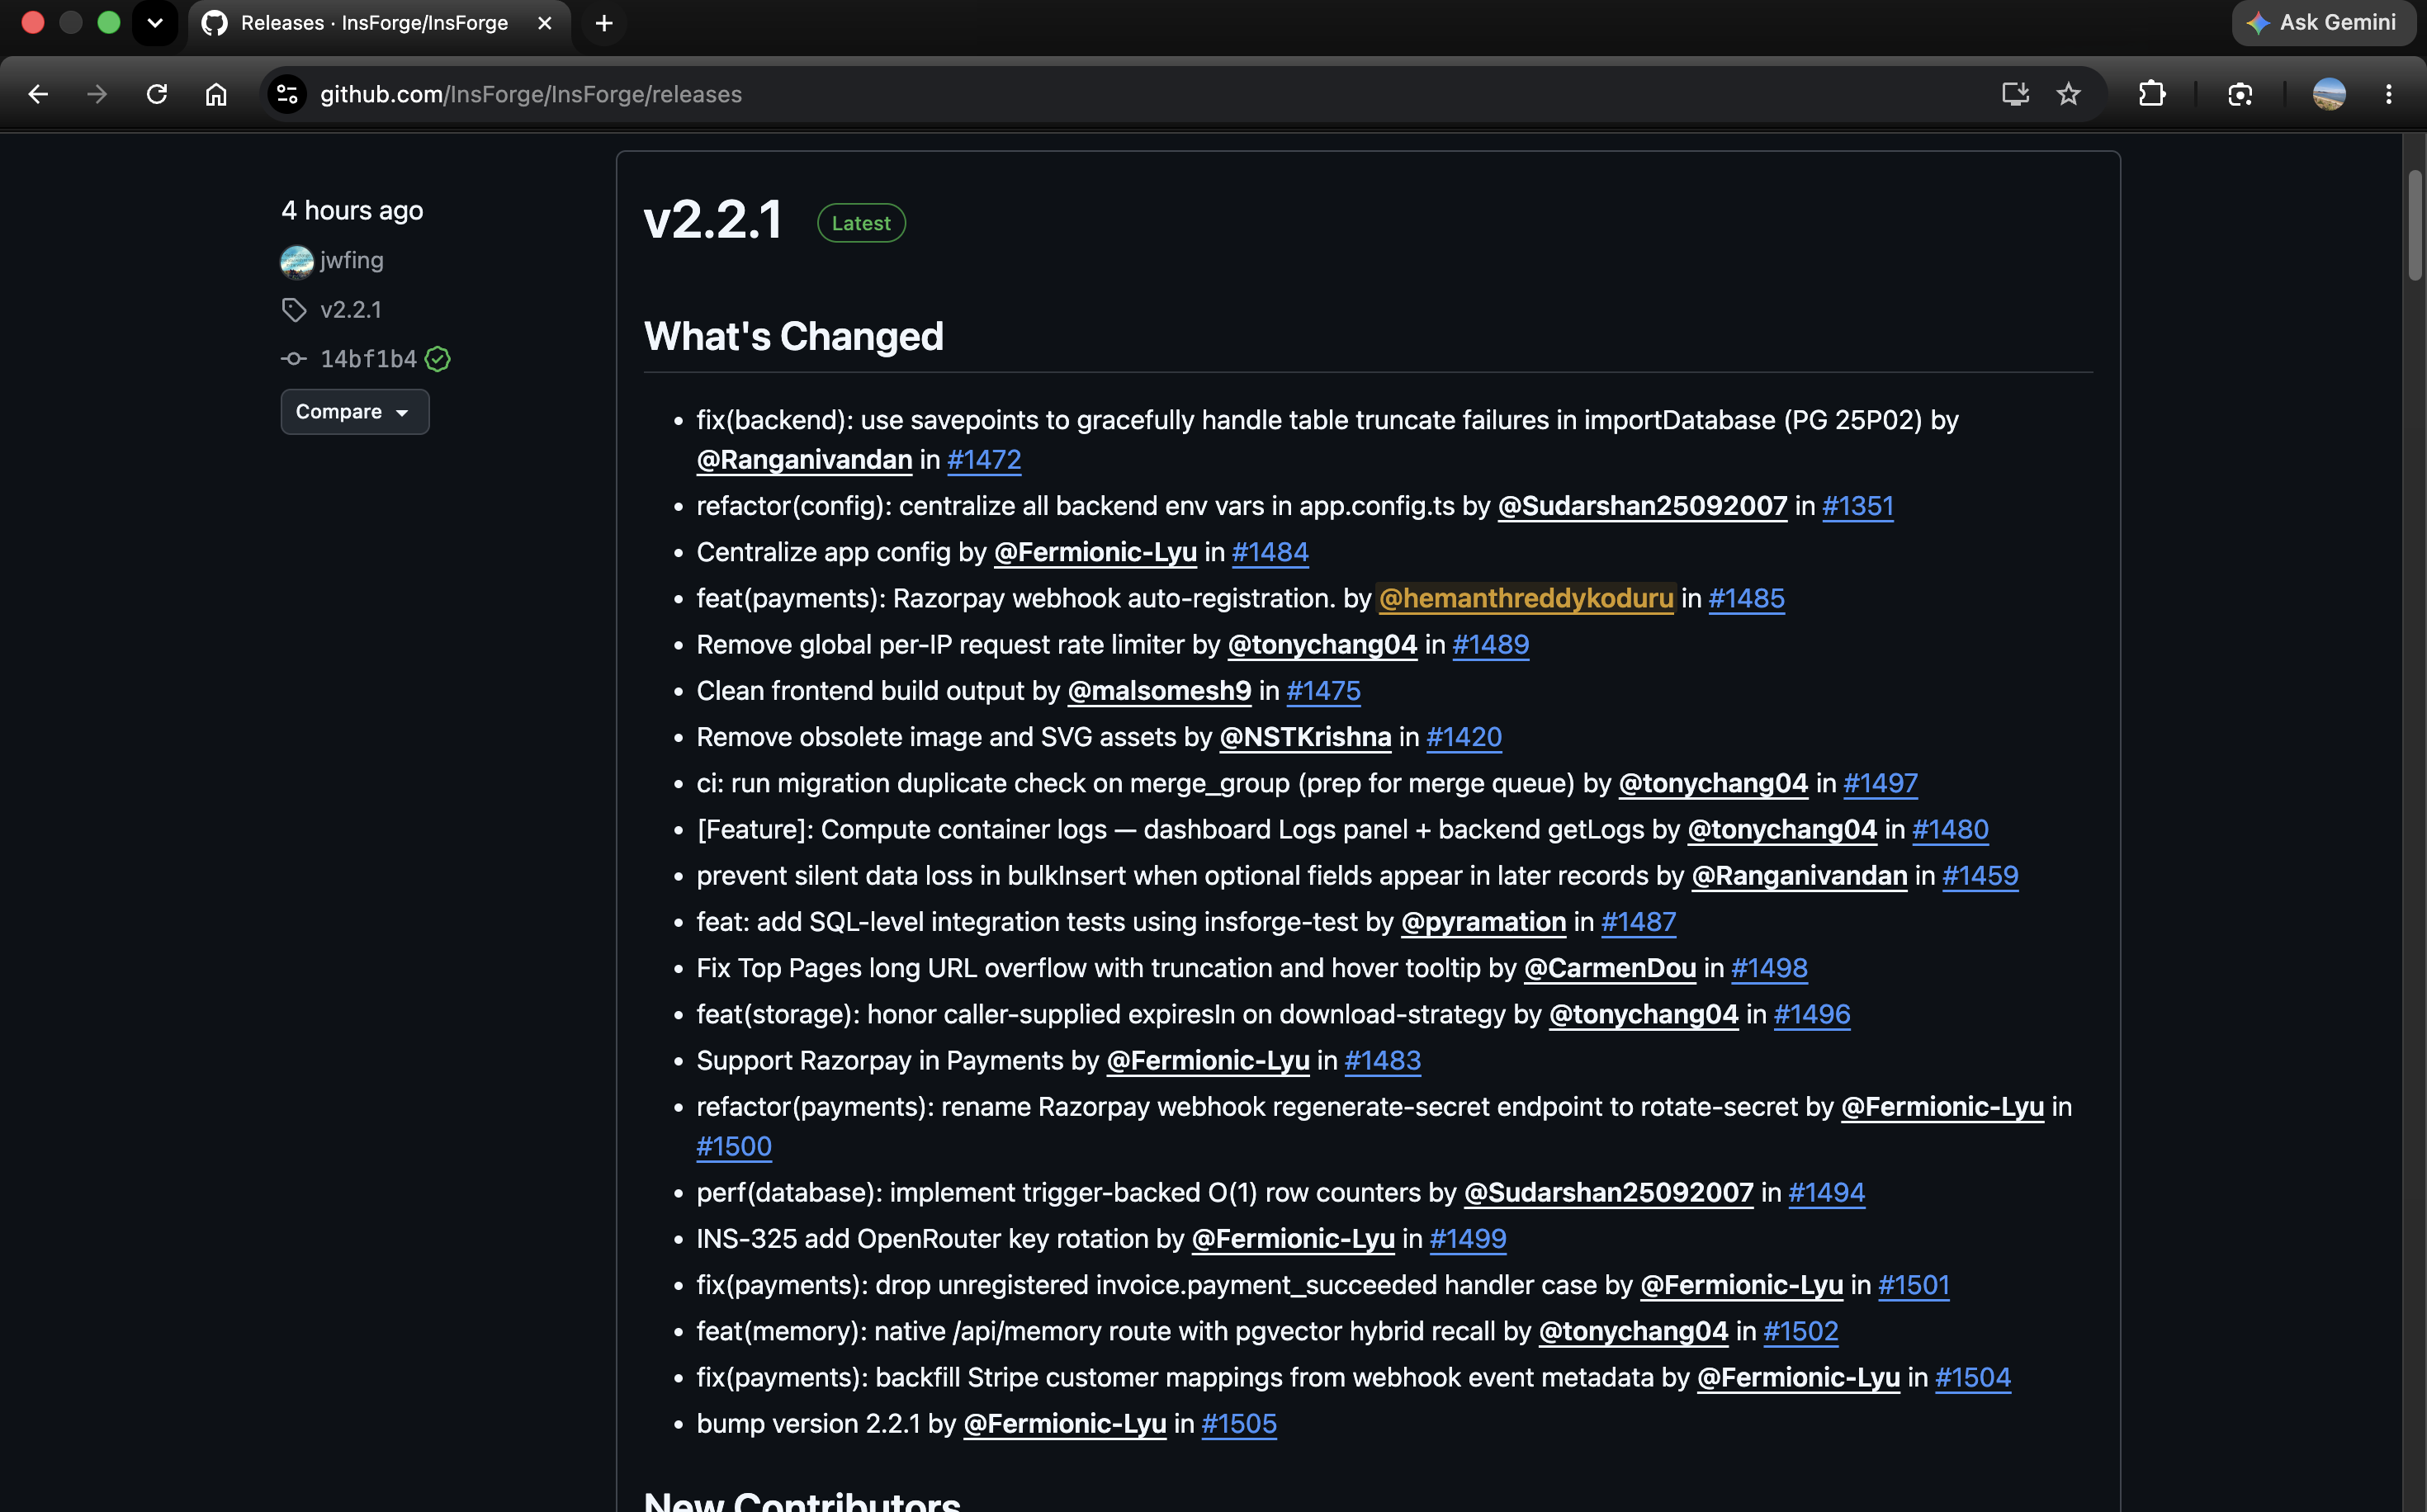Open pull request #1505
2427x1512 pixels.
[1239, 1423]
